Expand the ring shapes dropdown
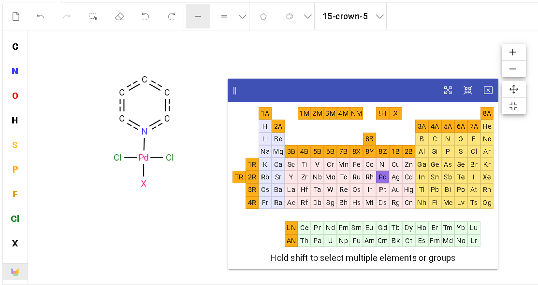538x285 pixels. (307, 16)
